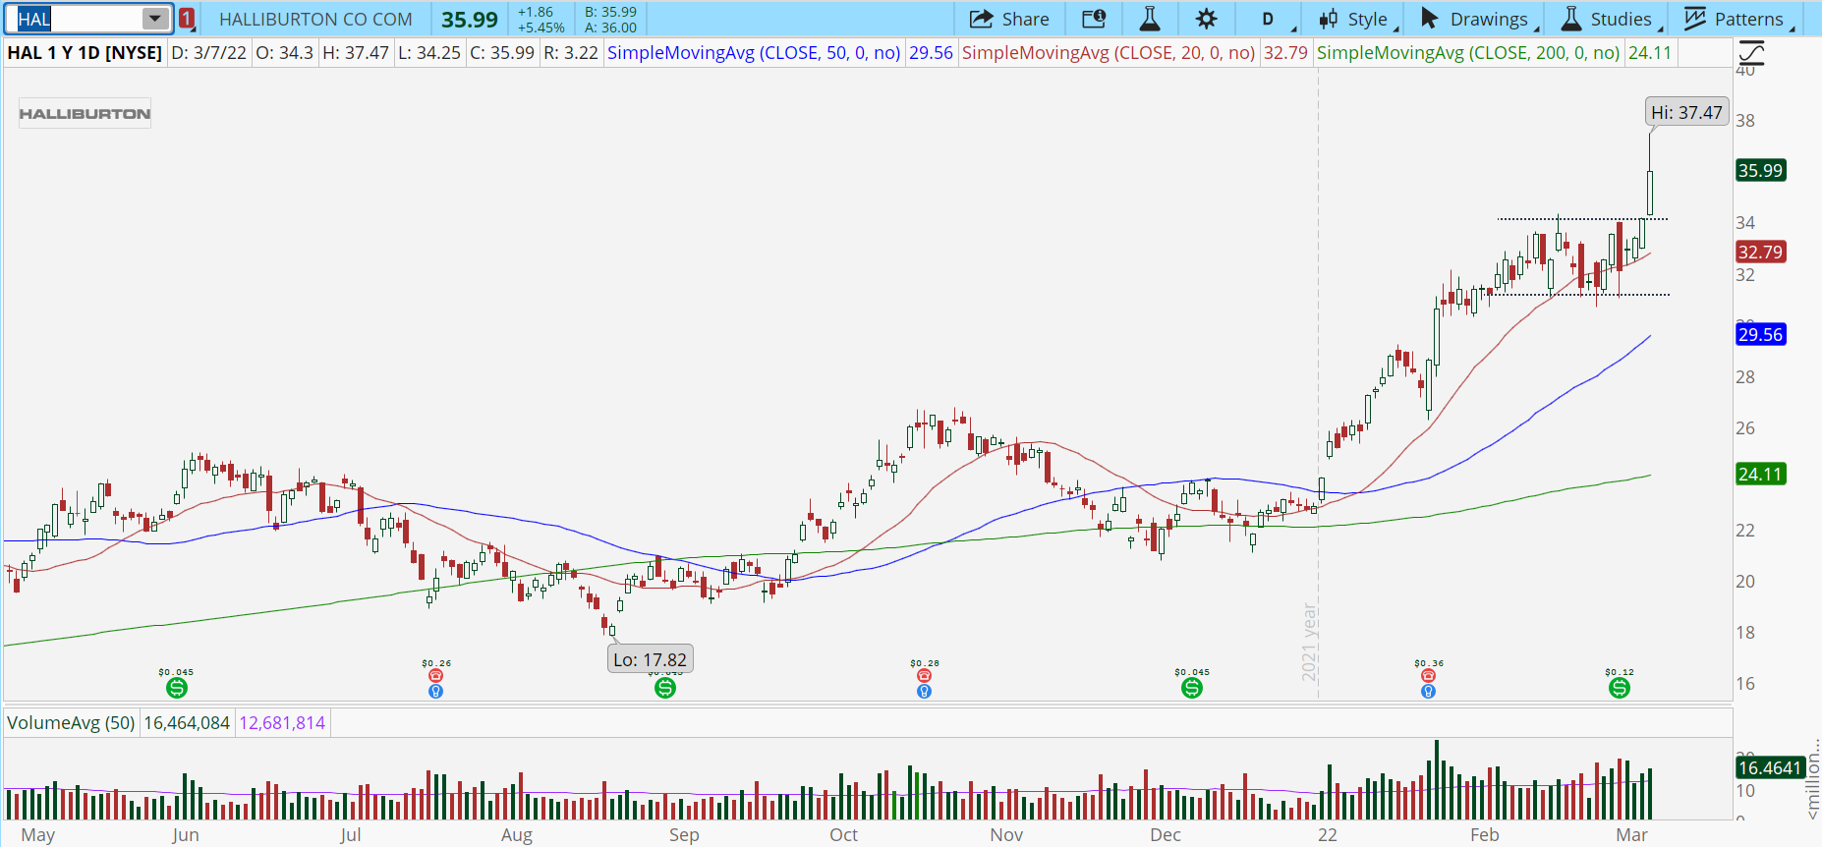This screenshot has width=1822, height=847.
Task: Open the chart info card icon
Action: click(1093, 19)
